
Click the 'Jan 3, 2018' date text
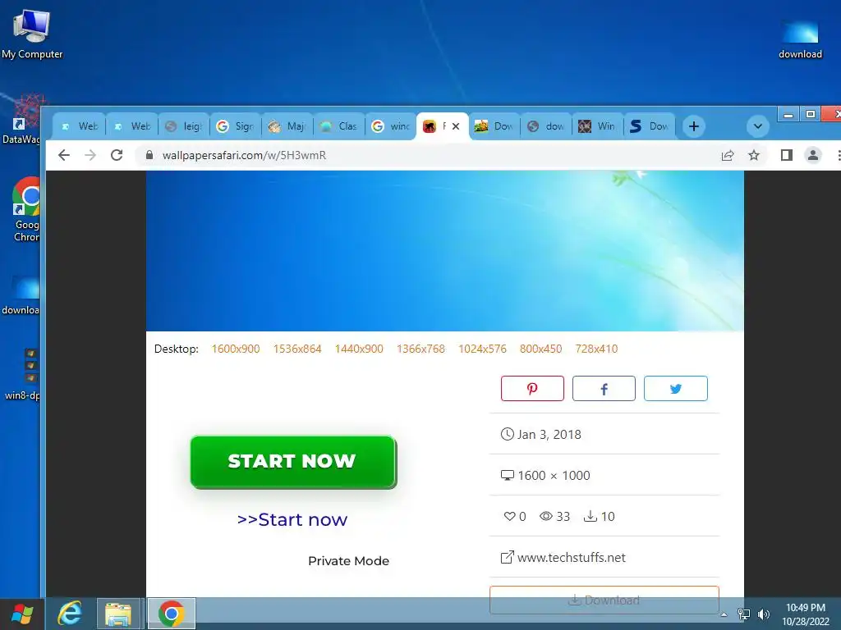pyautogui.click(x=549, y=435)
